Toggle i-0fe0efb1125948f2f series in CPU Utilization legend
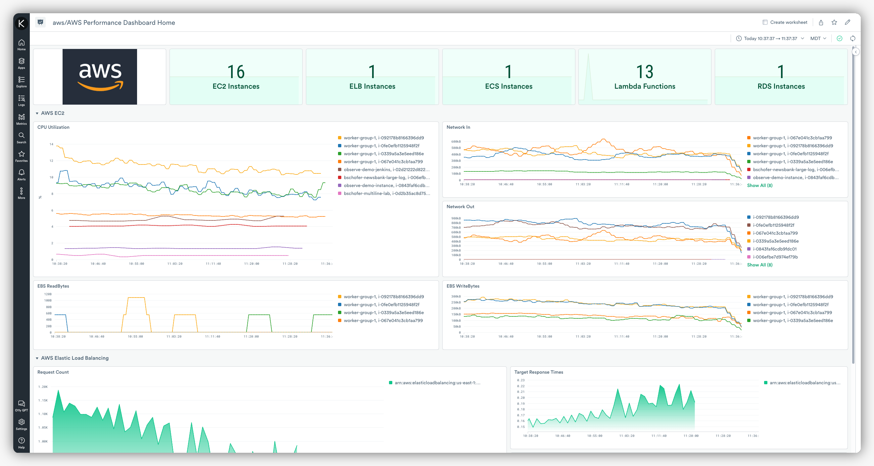Viewport: 874px width, 466px height. pyautogui.click(x=379, y=146)
